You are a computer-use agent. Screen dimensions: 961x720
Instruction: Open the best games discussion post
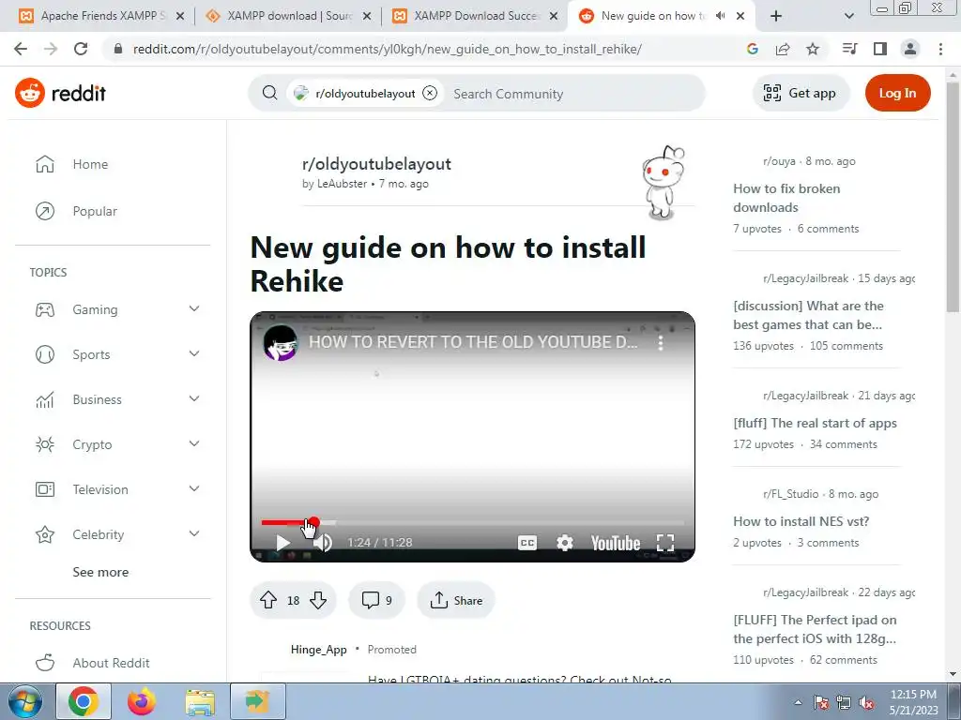tap(808, 315)
